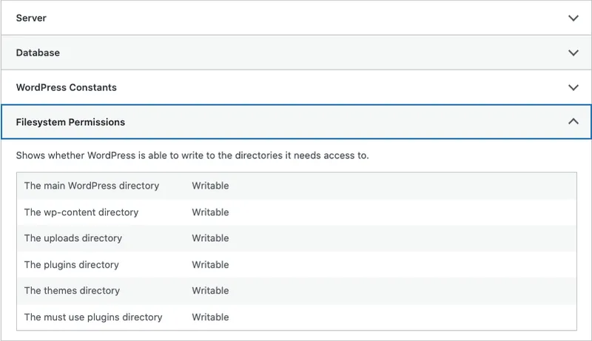Click Writable value in themes directory row

[210, 291]
